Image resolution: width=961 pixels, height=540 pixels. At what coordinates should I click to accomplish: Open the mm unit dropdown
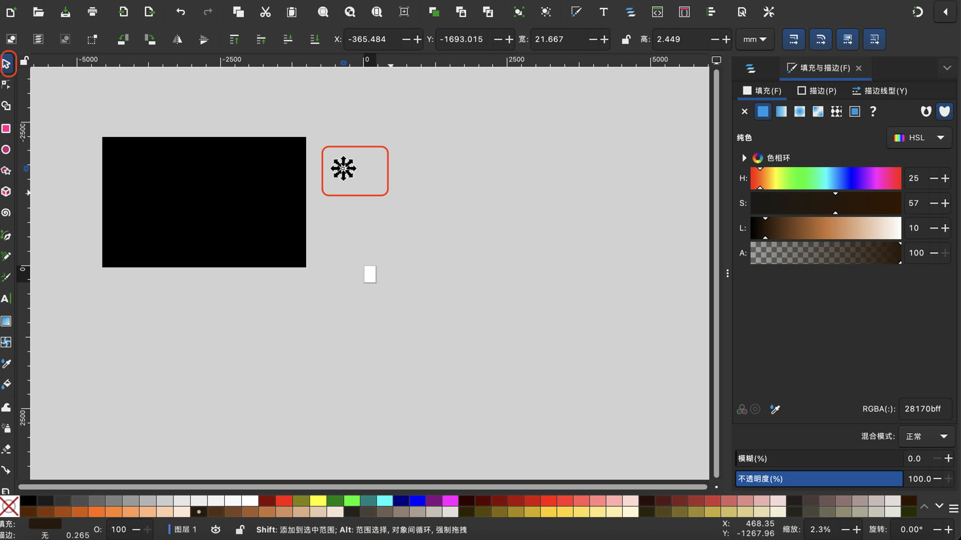pyautogui.click(x=755, y=39)
